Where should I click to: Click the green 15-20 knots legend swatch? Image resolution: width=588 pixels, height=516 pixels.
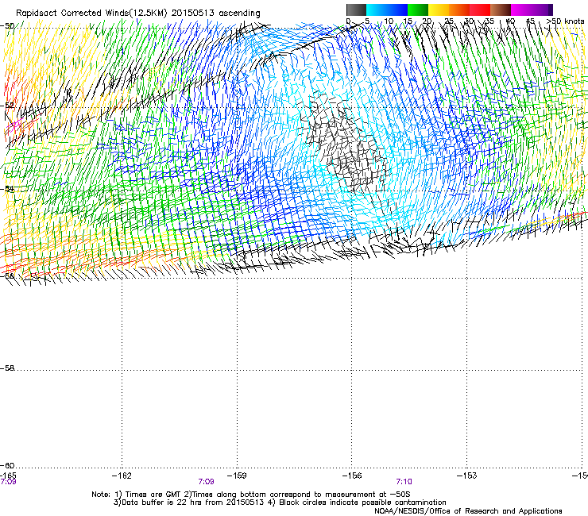(418, 10)
